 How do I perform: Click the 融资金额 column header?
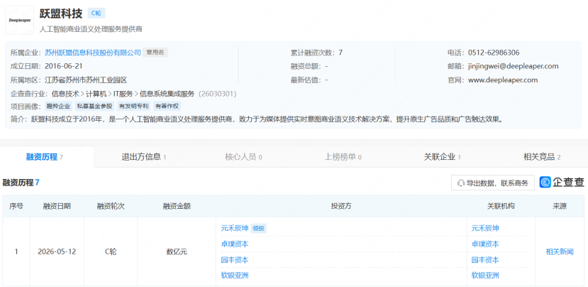pos(177,206)
